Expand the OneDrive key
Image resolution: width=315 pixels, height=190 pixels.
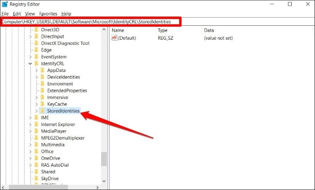[x=30, y=158]
